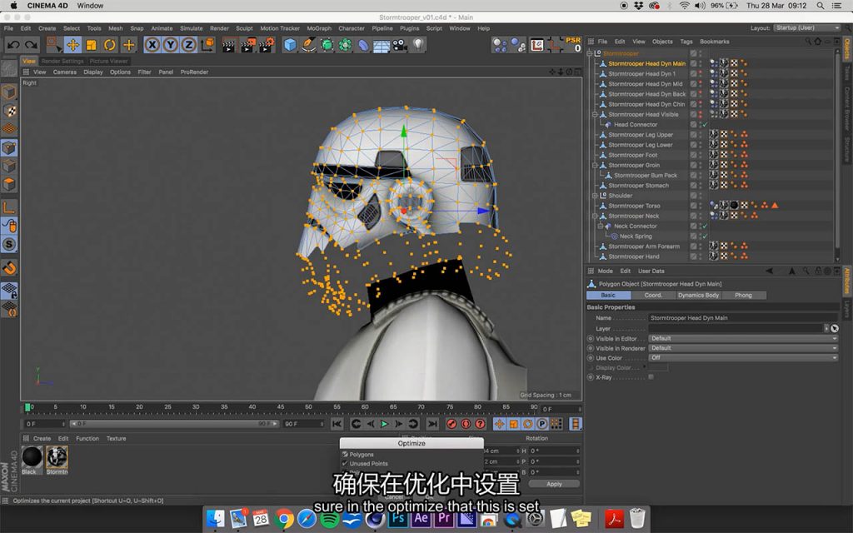This screenshot has height=533, width=853.
Task: Go to start of animation
Action: [337, 424]
